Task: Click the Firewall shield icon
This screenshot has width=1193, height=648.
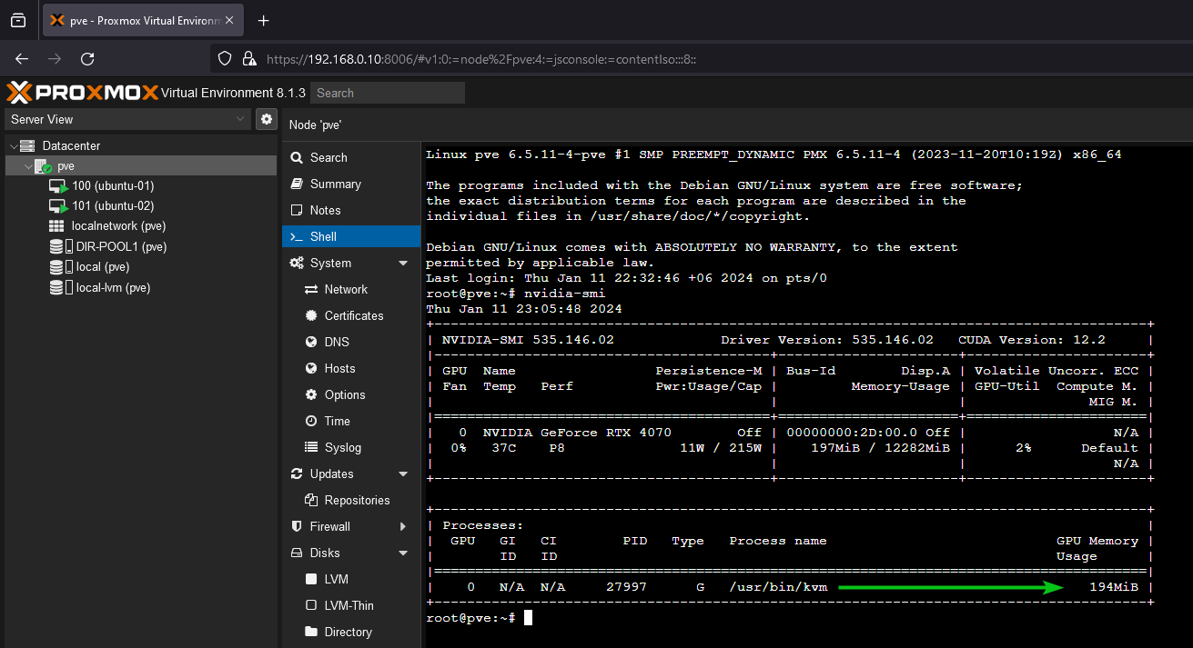Action: click(x=297, y=526)
